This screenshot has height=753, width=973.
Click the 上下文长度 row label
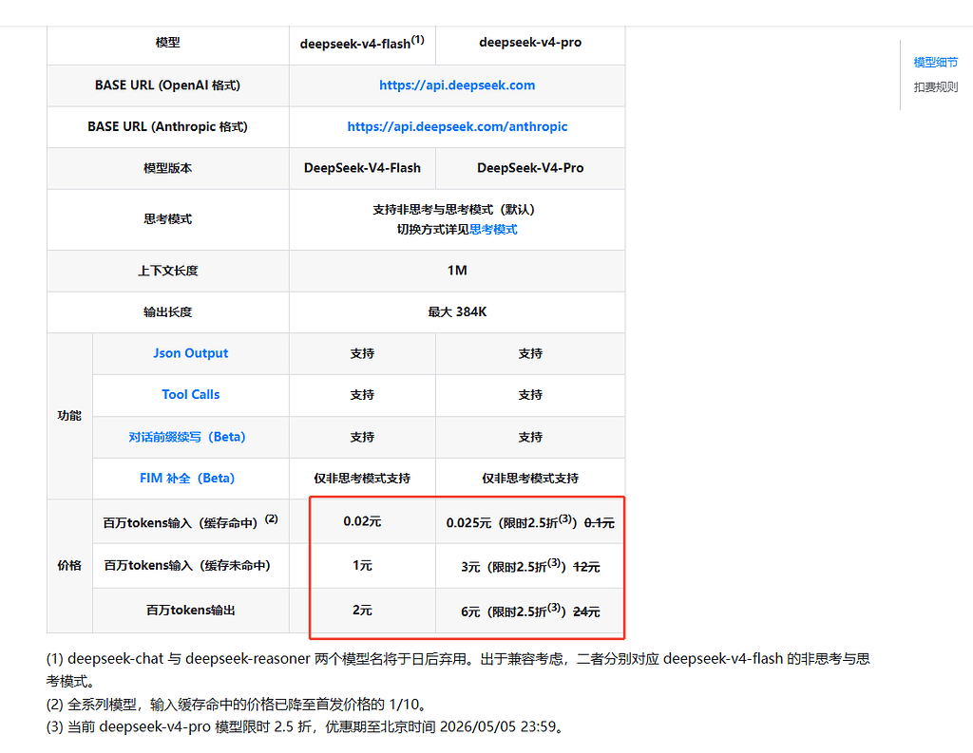click(167, 271)
